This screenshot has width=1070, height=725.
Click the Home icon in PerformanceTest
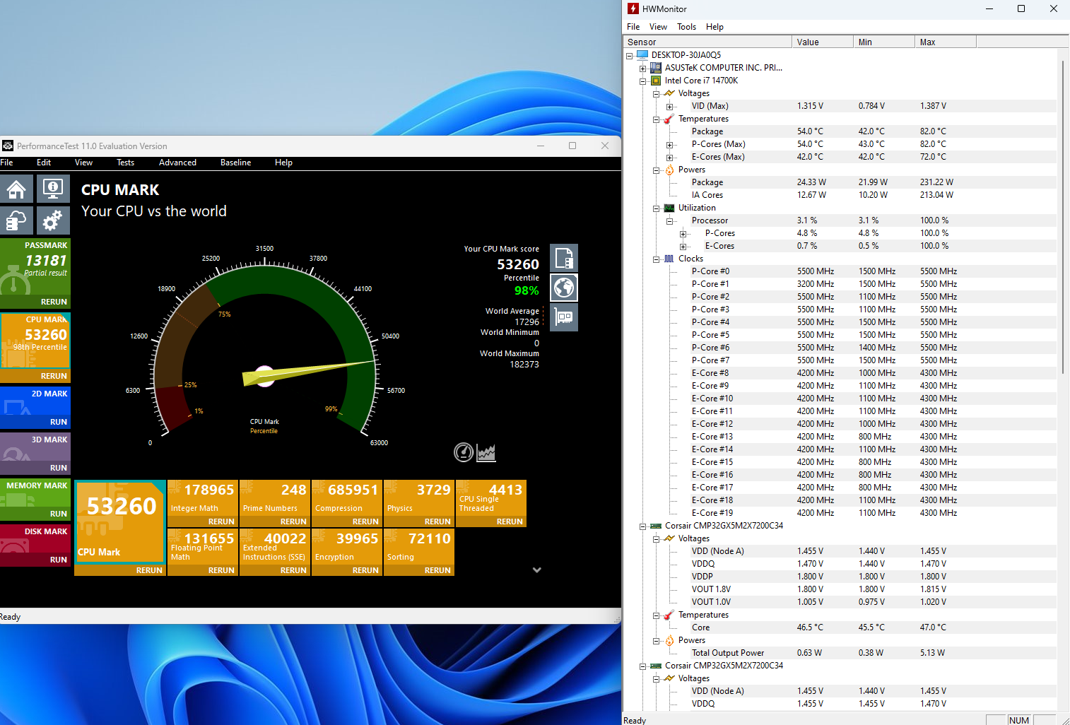tap(17, 189)
